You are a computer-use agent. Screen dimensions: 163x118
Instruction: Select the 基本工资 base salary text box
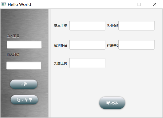[x=87, y=26]
